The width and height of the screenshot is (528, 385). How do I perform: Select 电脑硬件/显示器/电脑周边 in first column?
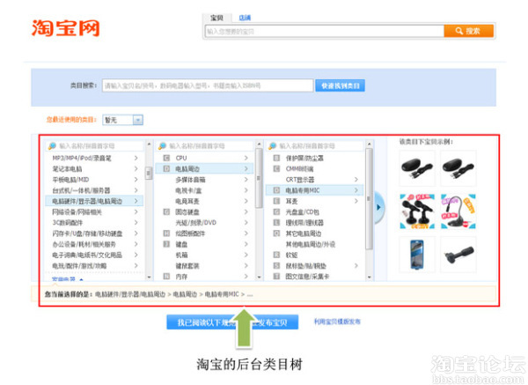[x=94, y=201]
